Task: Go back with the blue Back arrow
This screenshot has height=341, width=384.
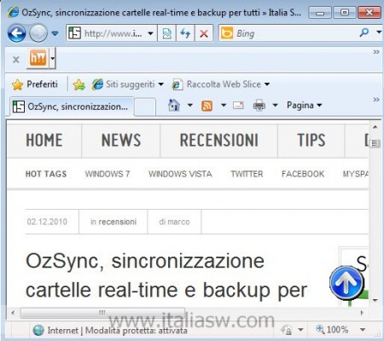Action: click(17, 33)
